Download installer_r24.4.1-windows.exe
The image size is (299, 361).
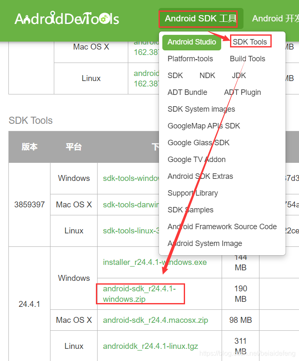click(155, 262)
